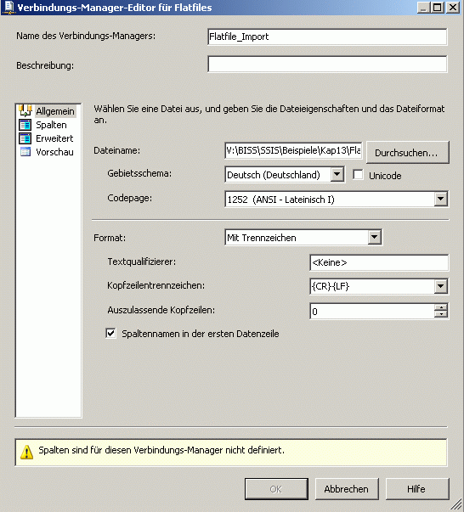
Task: Click the Textqualifizierer input field
Action: coord(379,262)
